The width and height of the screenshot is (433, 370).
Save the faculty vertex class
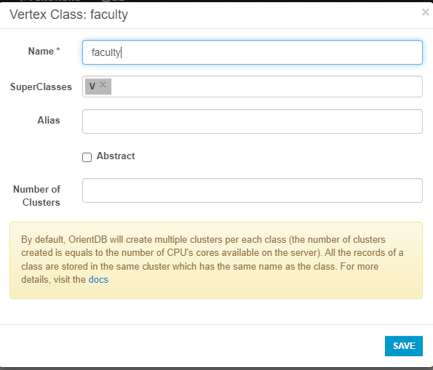tap(404, 346)
